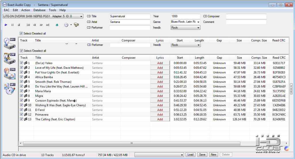295x159 pixels.
Task: Click the Pause playback icon
Action: tap(12, 25)
